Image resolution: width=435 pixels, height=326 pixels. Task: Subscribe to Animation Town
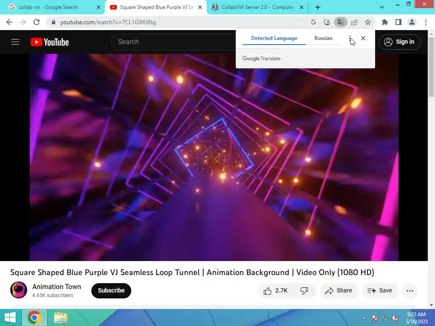click(x=111, y=290)
